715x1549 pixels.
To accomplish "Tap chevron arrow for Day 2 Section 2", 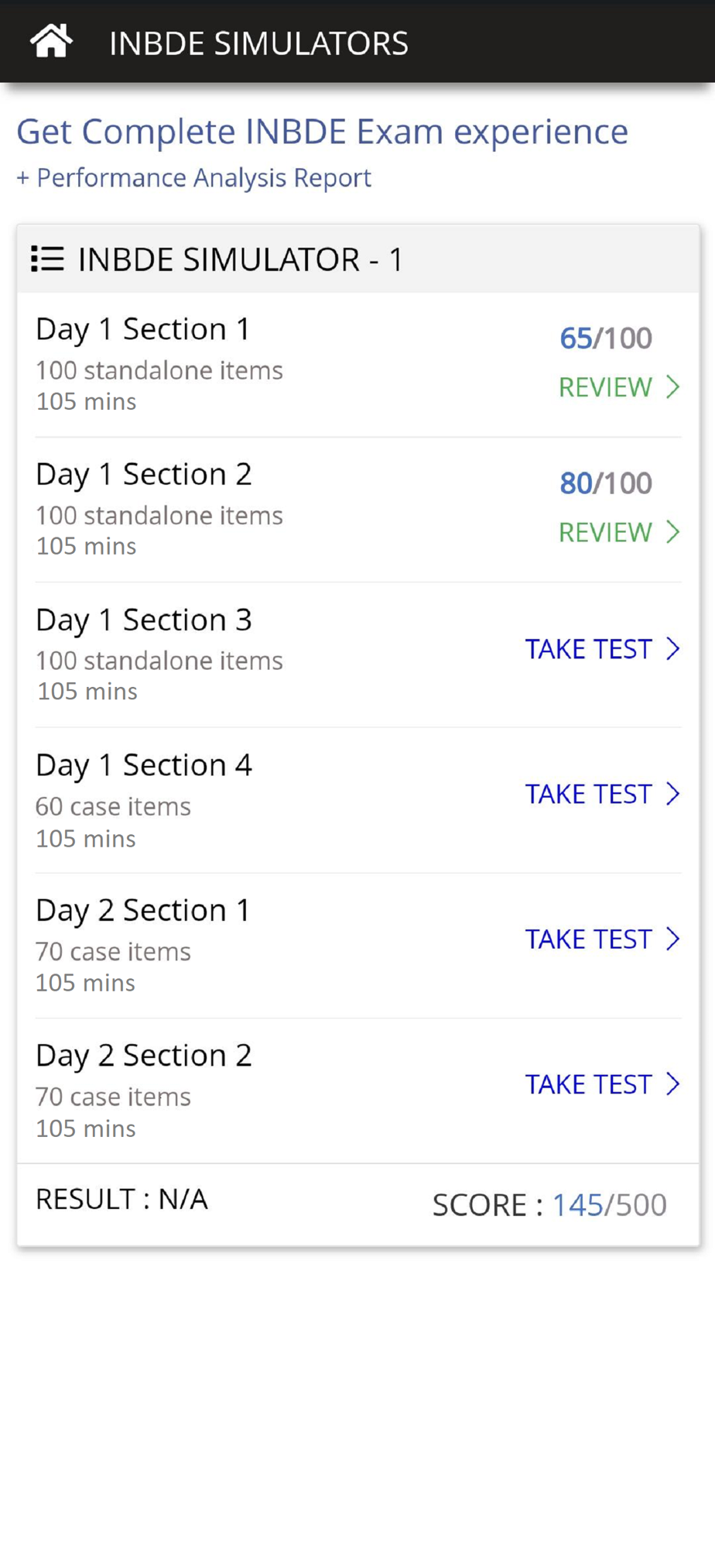I will point(672,1084).
